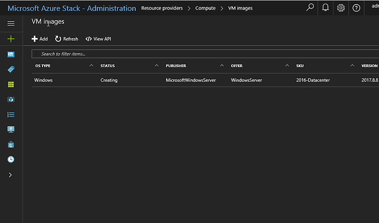Sort by OFFER column header
Viewport: 379px width, 223px height.
click(237, 66)
